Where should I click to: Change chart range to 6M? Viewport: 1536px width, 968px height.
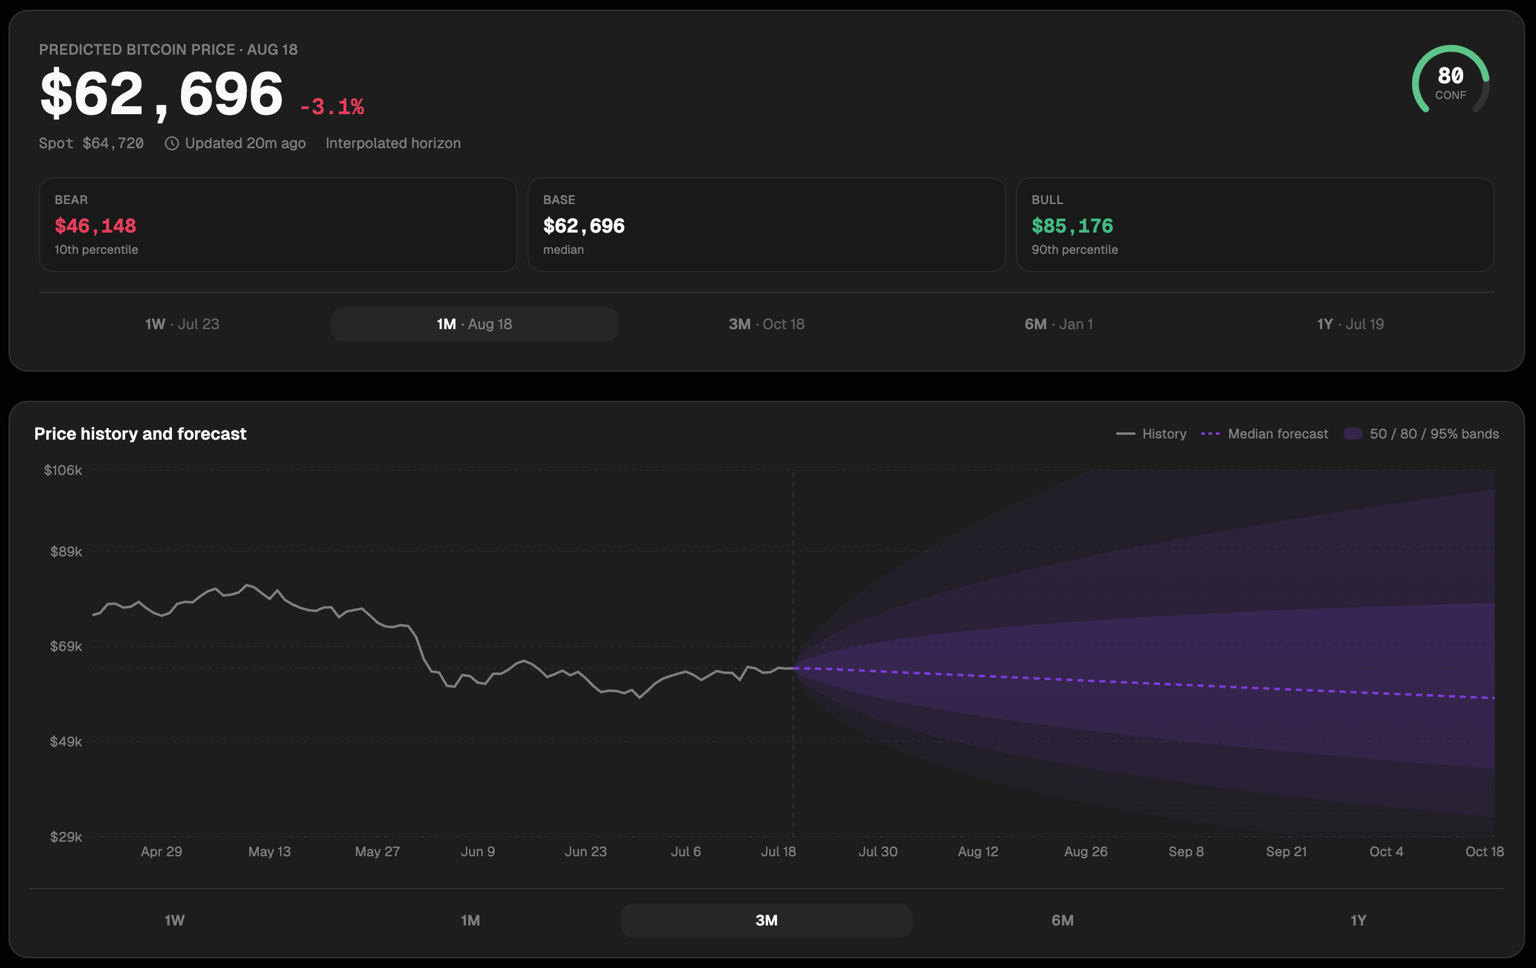[1062, 920]
